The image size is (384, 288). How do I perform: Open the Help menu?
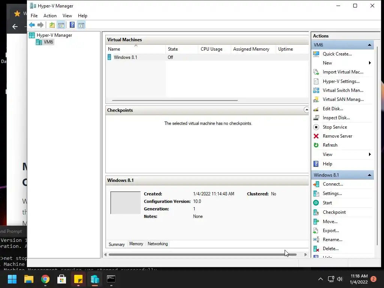(82, 16)
